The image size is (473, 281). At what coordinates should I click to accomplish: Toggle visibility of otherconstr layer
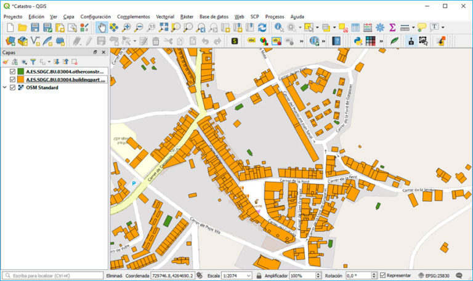coord(12,71)
